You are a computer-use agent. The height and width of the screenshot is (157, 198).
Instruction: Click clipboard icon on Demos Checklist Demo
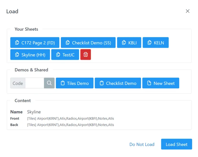pos(101,83)
